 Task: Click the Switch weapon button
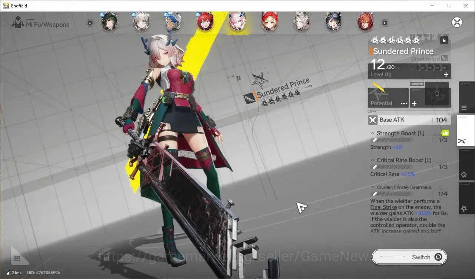409,257
